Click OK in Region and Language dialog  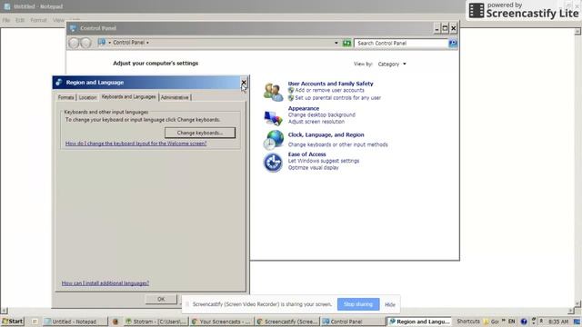[x=161, y=299]
